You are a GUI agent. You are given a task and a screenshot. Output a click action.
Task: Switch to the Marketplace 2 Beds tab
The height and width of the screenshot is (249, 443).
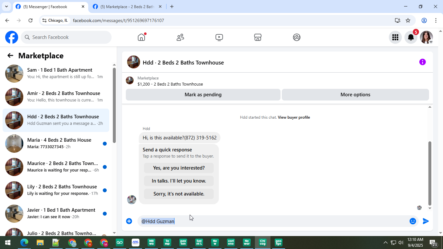[127, 6]
